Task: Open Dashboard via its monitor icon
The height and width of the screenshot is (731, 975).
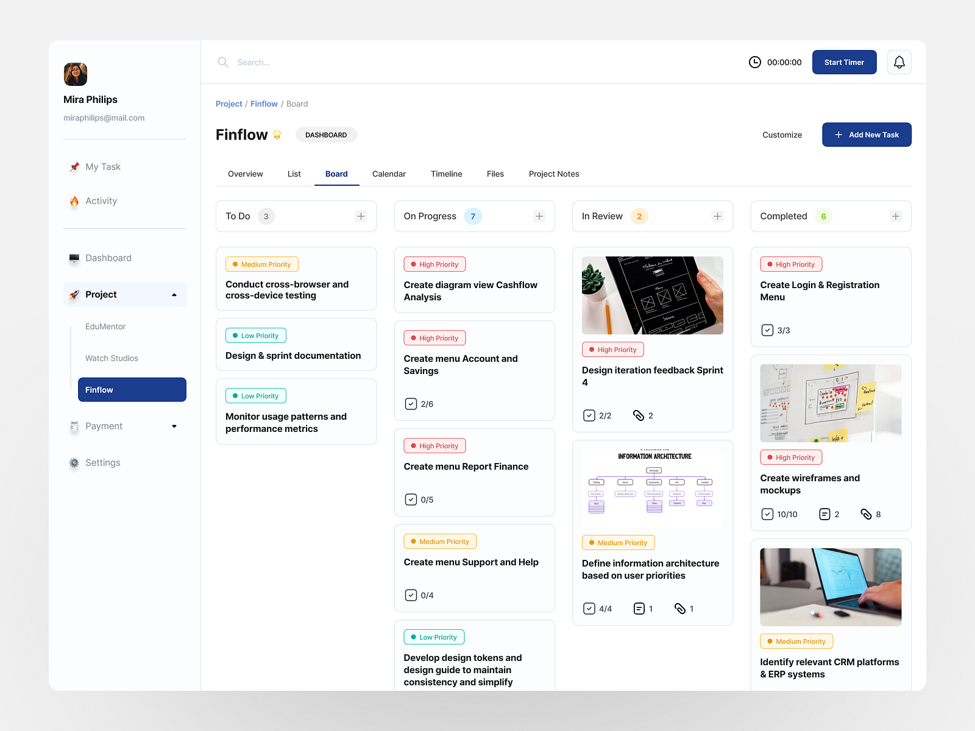Action: pyautogui.click(x=74, y=258)
